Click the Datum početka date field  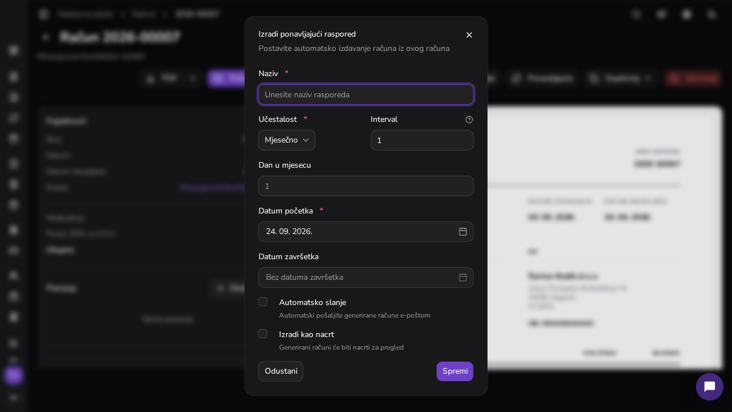366,232
